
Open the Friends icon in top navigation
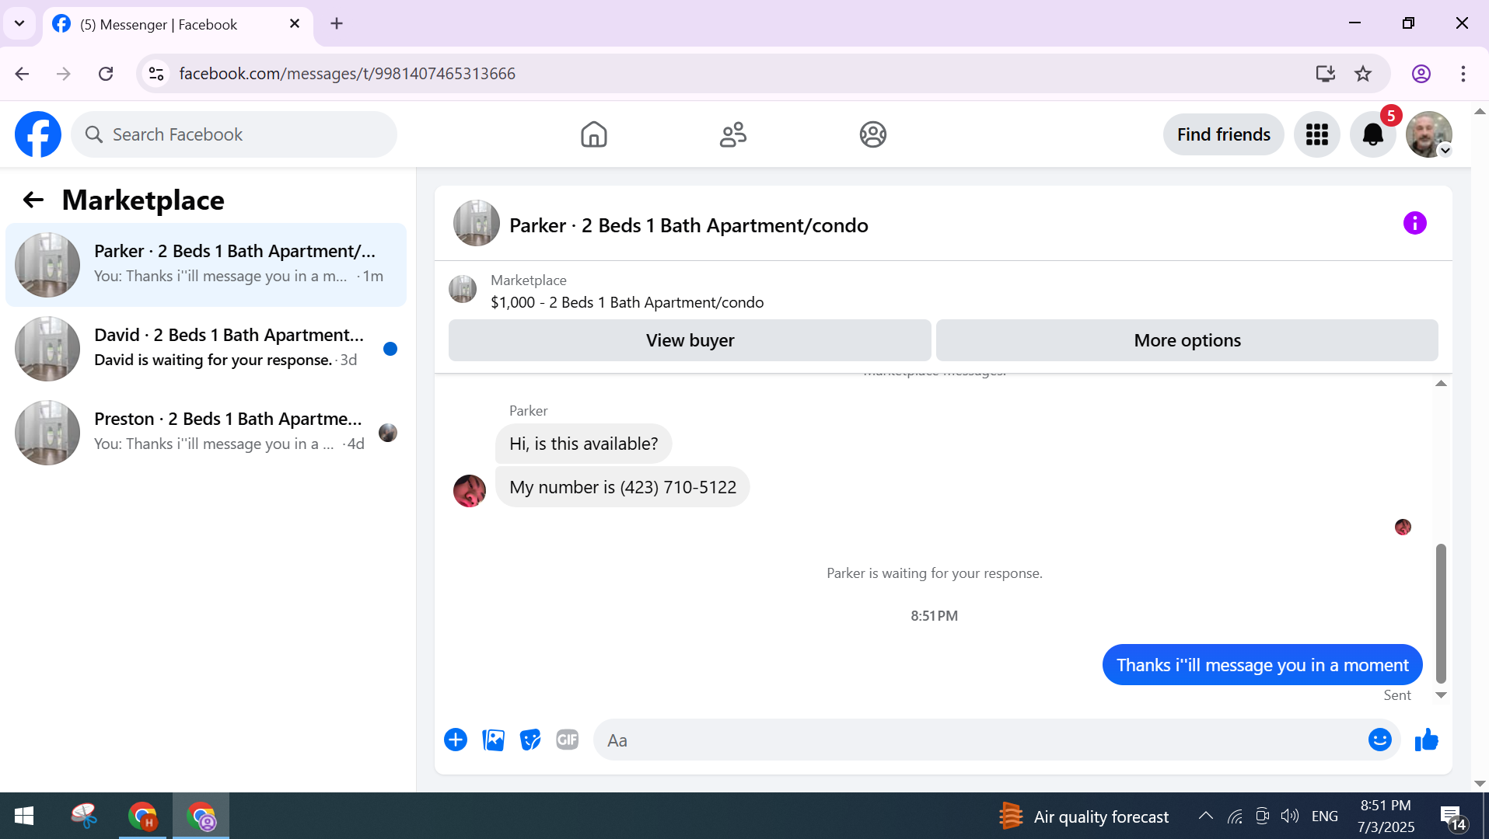(x=732, y=134)
